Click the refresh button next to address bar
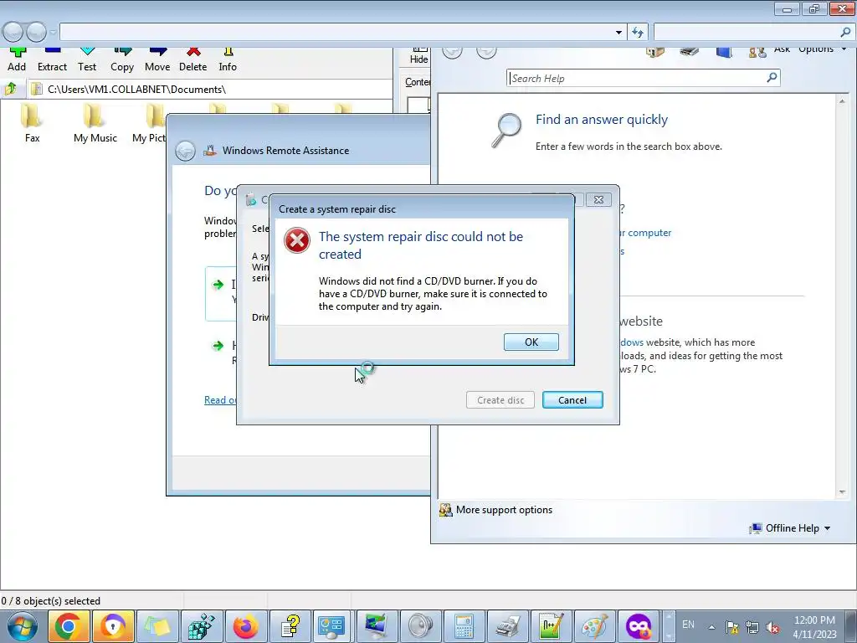 pyautogui.click(x=637, y=33)
